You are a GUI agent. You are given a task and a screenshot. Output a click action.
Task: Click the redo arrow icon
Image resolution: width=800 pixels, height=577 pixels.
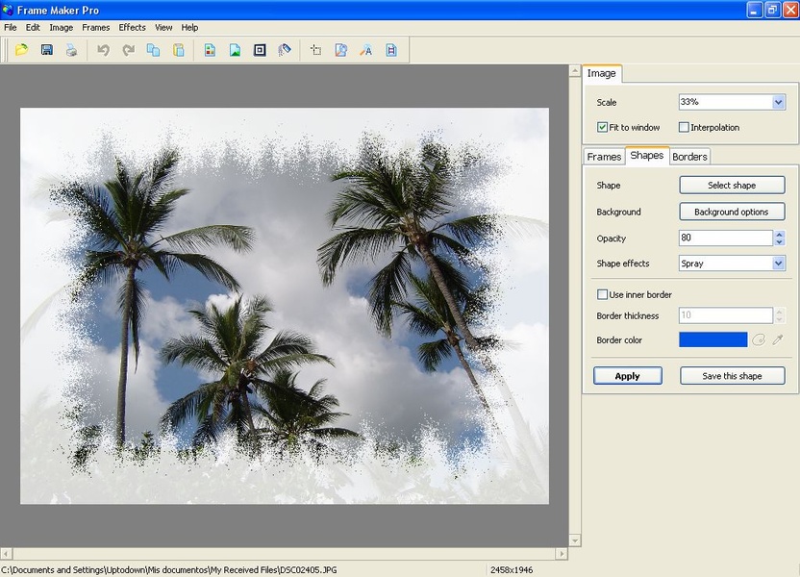pos(128,50)
